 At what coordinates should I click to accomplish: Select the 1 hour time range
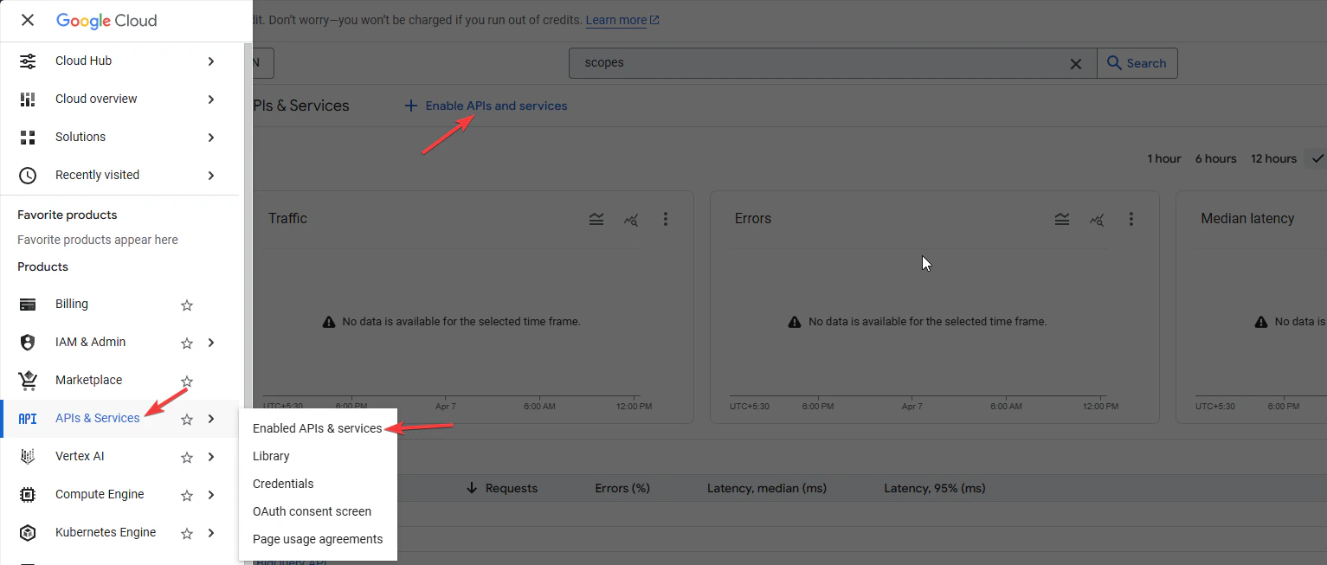click(1164, 158)
